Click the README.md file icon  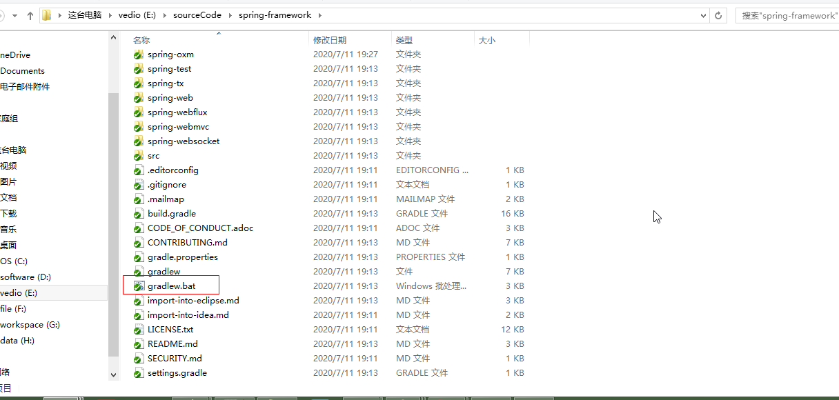(x=139, y=344)
